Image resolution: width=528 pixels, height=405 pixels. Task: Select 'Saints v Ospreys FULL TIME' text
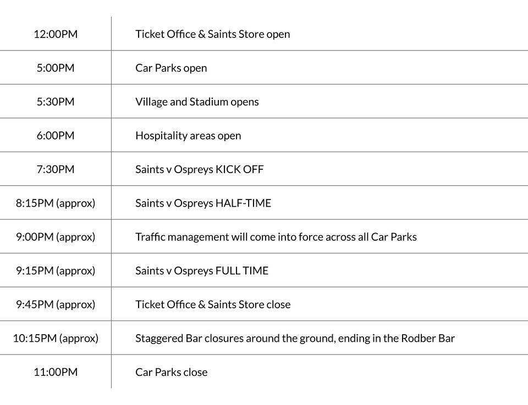click(202, 271)
